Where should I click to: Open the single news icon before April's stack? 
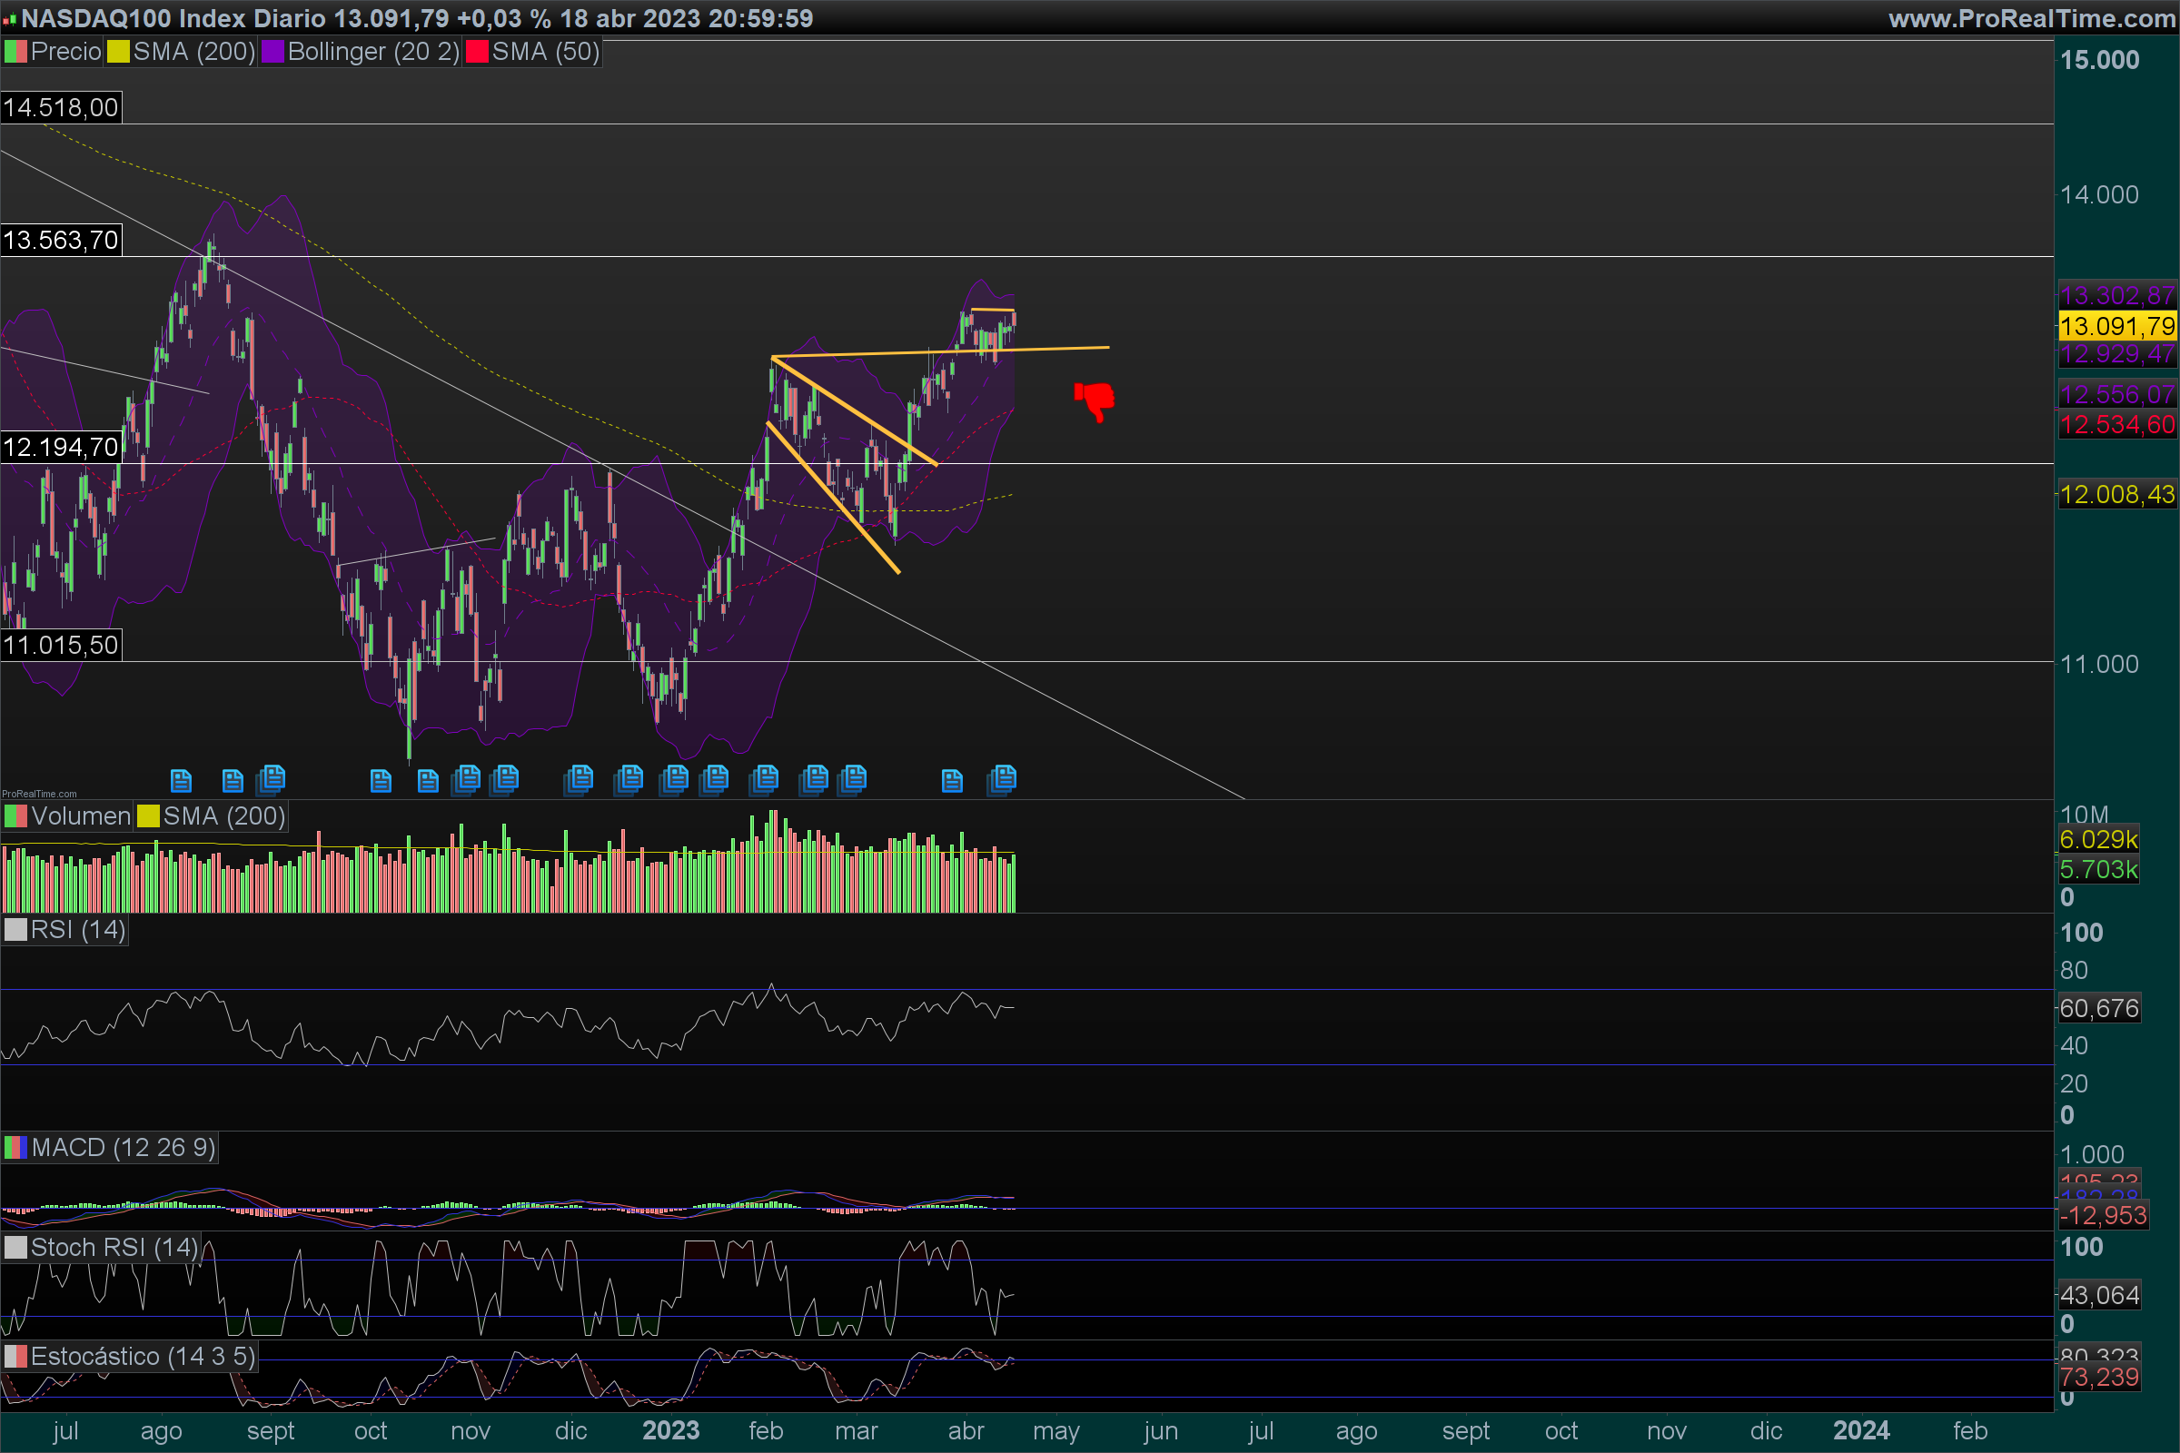(952, 781)
